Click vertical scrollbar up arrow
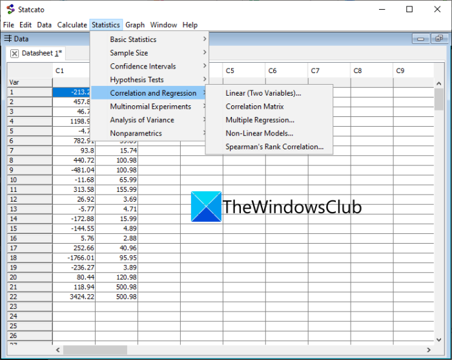The height and width of the screenshot is (360, 452). coord(438,83)
